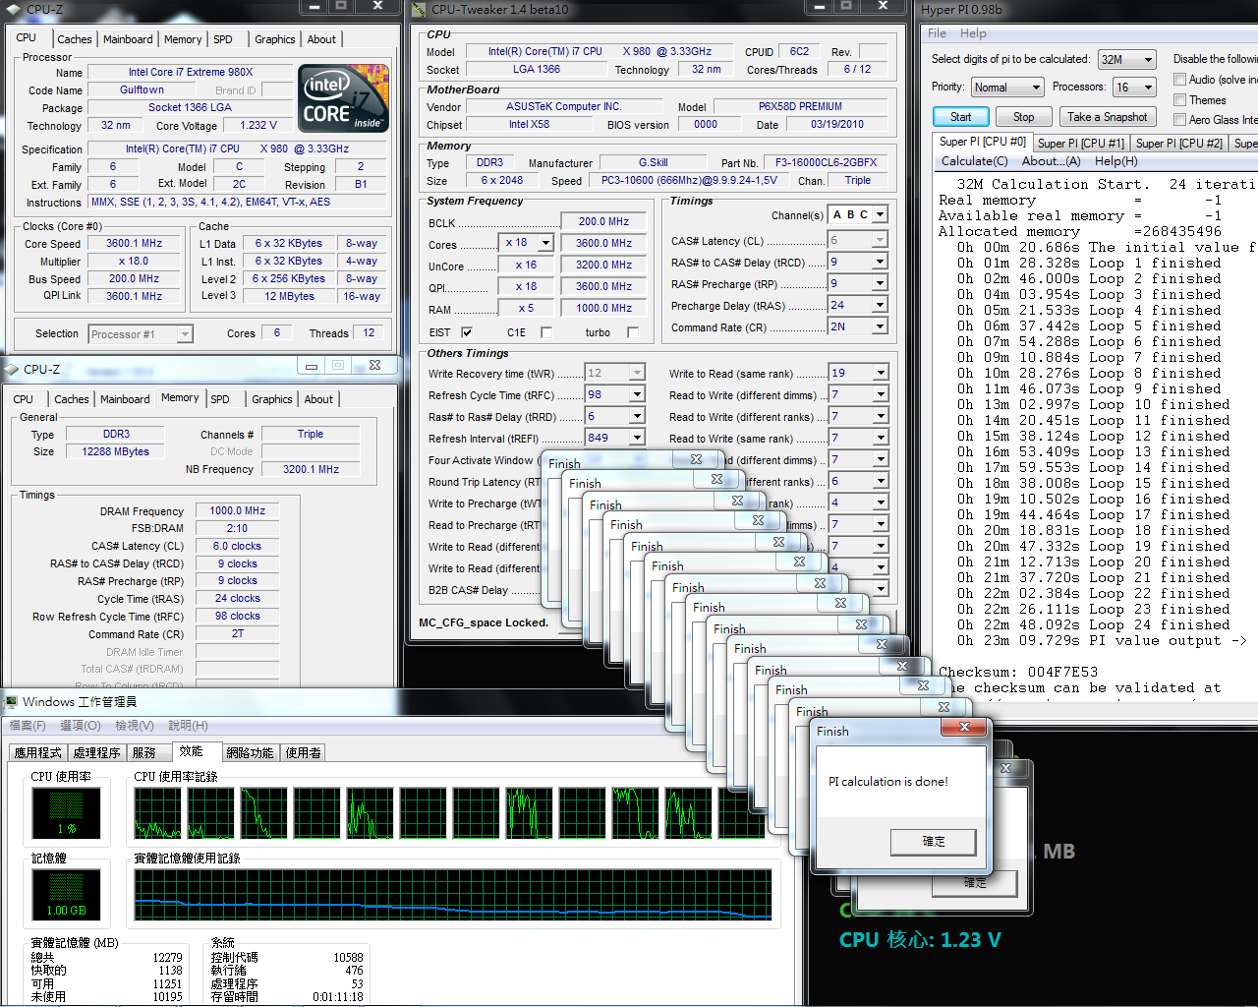Image resolution: width=1258 pixels, height=1007 pixels.
Task: Open the Priority Normal dropdown
Action: point(1035,88)
